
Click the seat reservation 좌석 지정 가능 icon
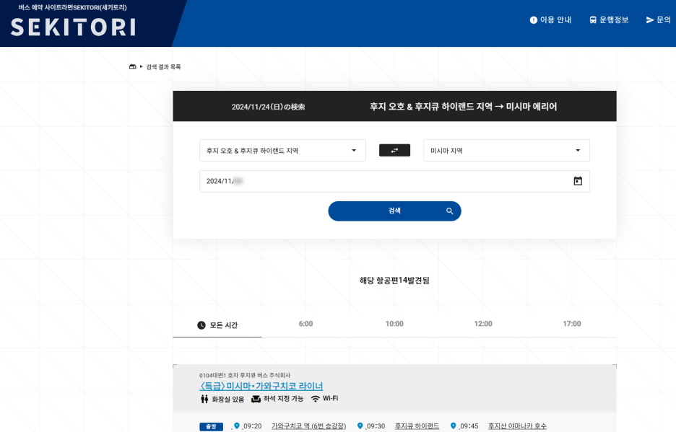pyautogui.click(x=256, y=399)
